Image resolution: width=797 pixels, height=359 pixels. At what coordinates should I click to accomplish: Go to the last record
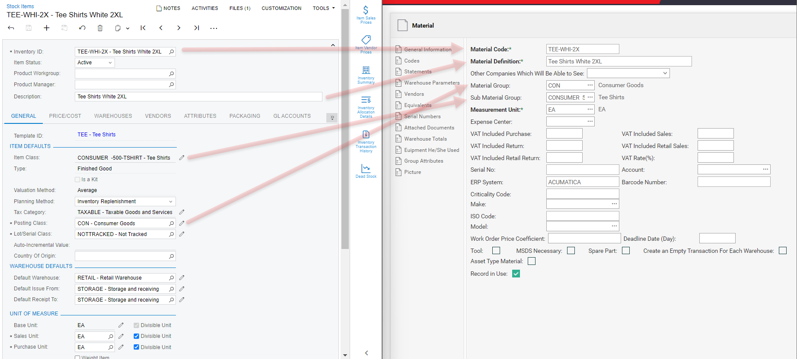[x=197, y=28]
